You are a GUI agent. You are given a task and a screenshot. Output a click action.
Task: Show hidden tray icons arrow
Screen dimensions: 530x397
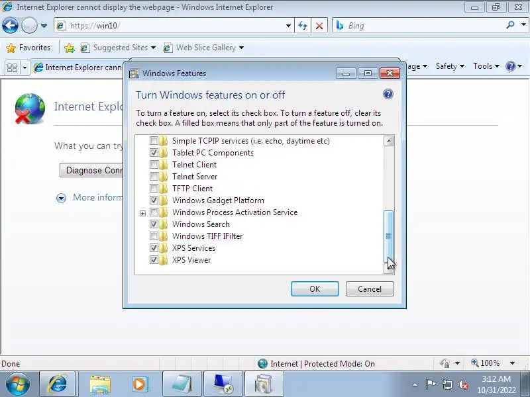[415, 384]
